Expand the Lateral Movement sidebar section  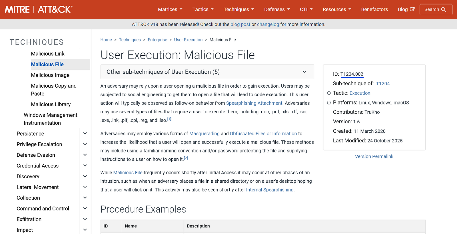pyautogui.click(x=85, y=187)
